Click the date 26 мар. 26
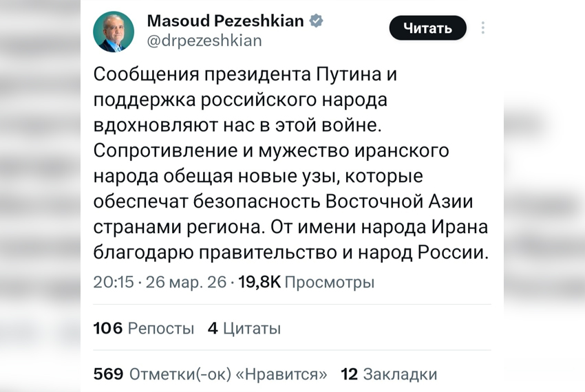Viewport: 585px width, 392px height. [185, 282]
